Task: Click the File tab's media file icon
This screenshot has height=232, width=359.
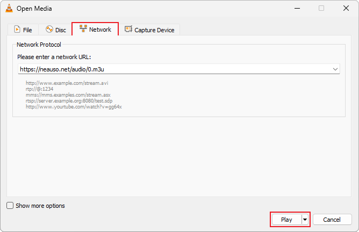Action: click(17, 30)
